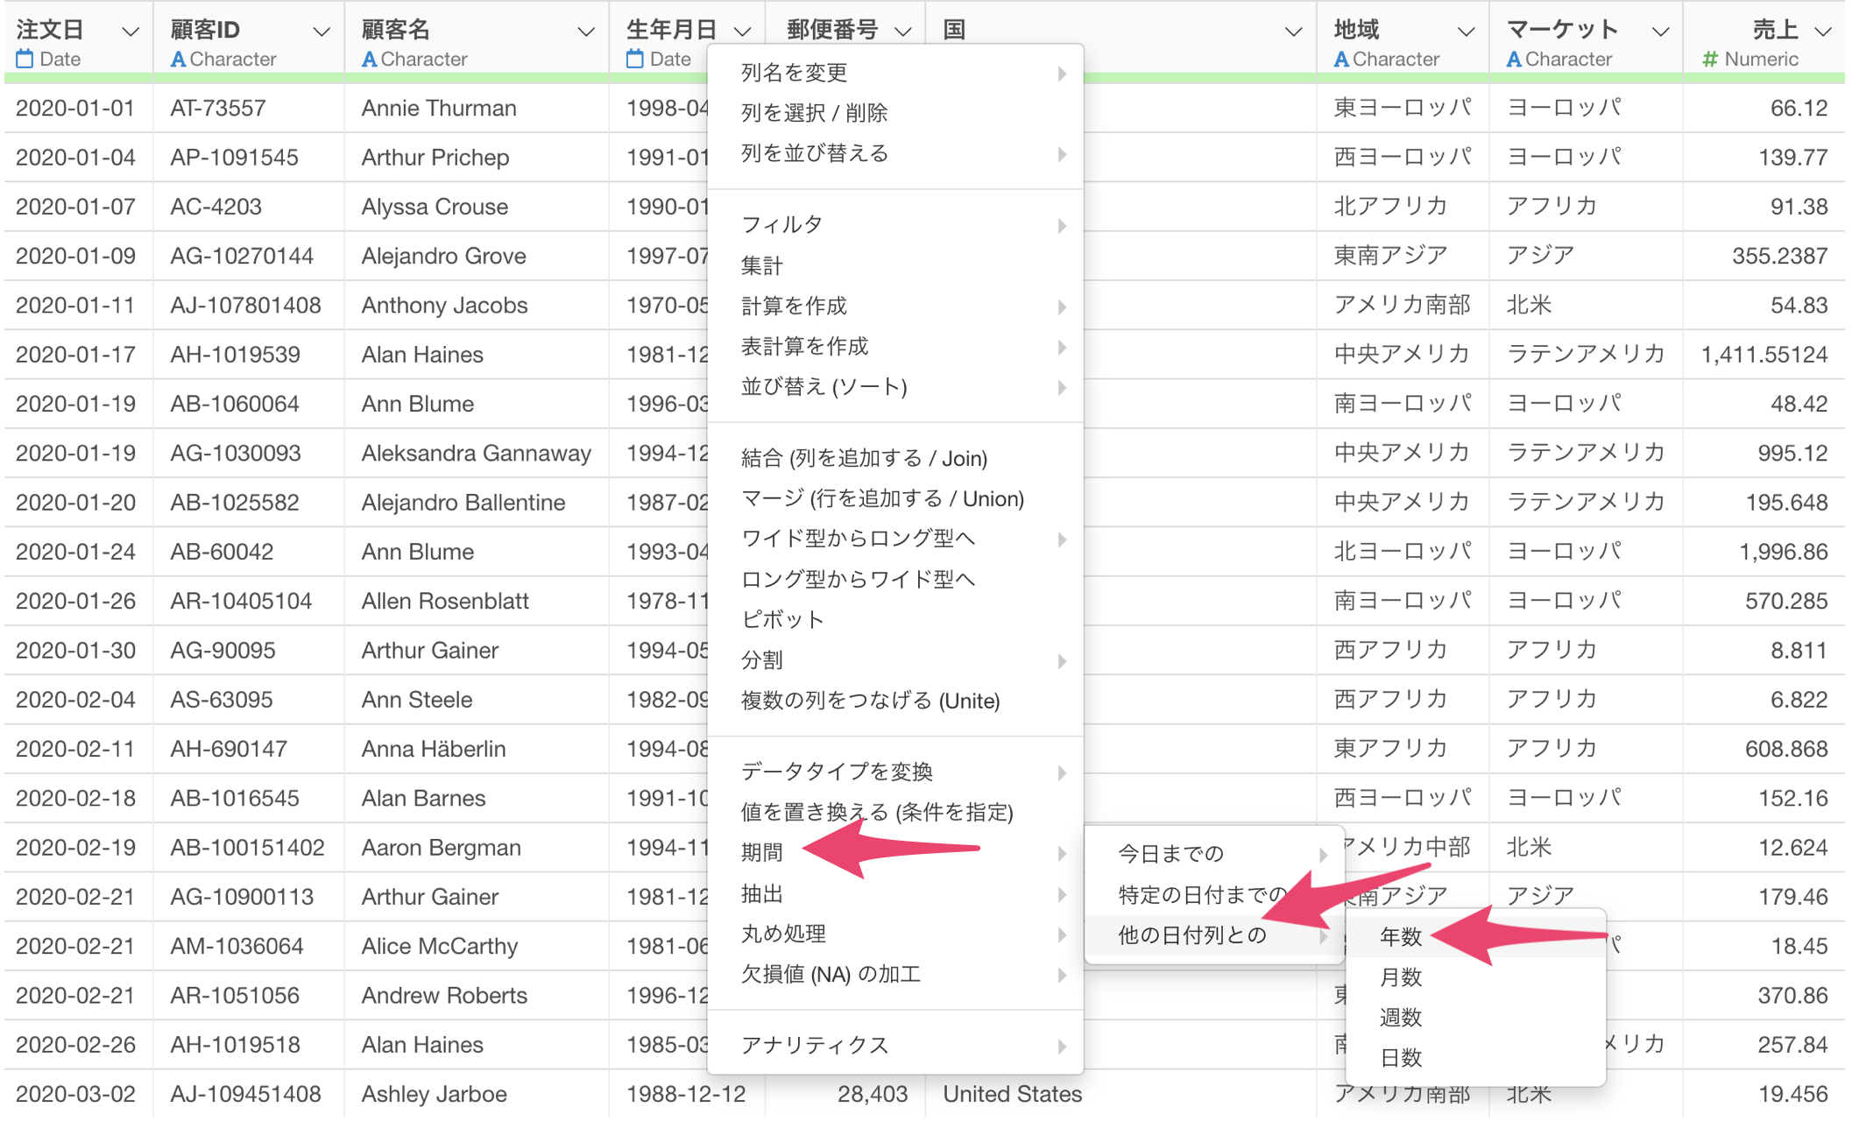This screenshot has width=1859, height=1135.
Task: Open the 注文日 column header dropdown
Action: pos(131,32)
